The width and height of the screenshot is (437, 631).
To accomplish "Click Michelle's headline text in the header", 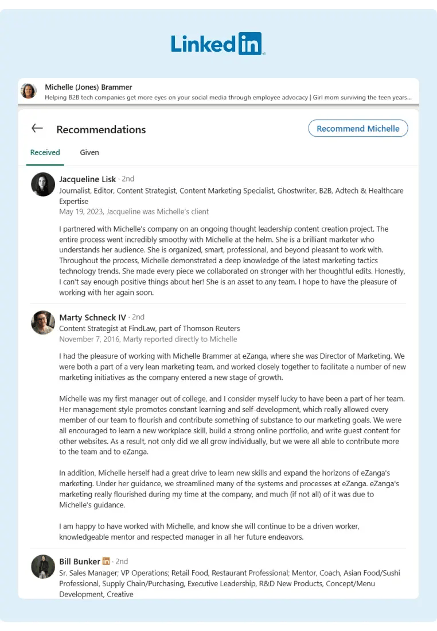I will pyautogui.click(x=227, y=97).
